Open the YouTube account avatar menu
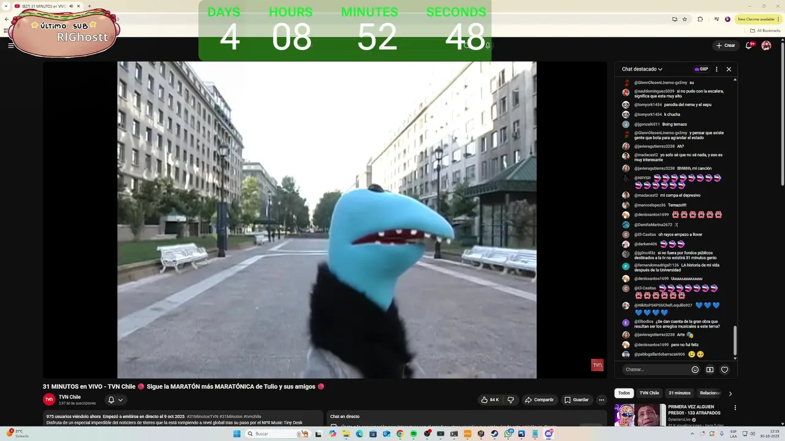 pyautogui.click(x=766, y=45)
